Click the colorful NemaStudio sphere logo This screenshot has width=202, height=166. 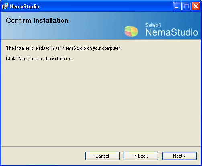point(131,31)
